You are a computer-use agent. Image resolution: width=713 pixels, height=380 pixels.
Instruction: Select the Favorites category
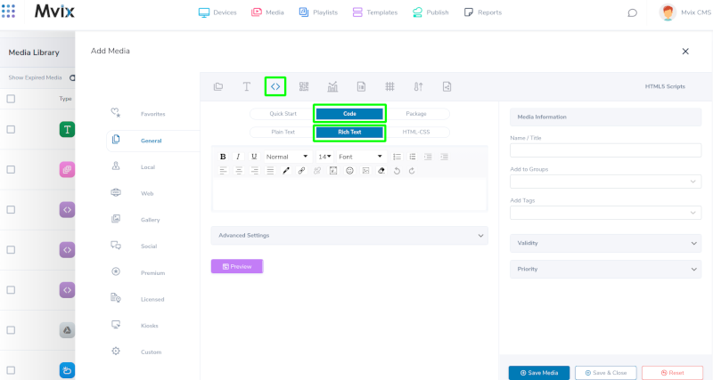[x=152, y=114]
